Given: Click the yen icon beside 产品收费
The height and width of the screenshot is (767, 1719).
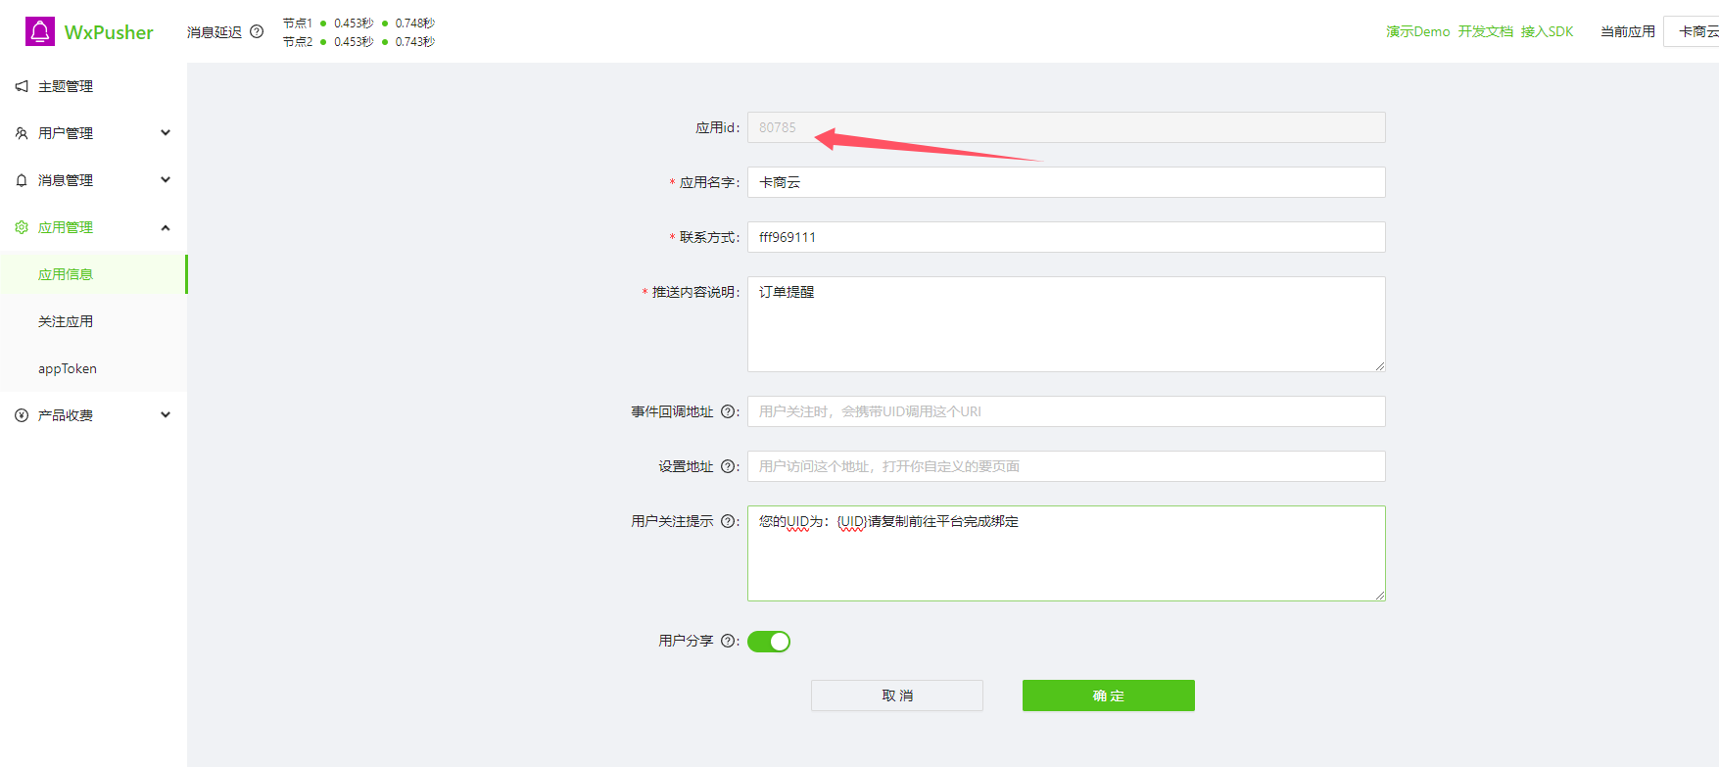Looking at the screenshot, I should [22, 415].
